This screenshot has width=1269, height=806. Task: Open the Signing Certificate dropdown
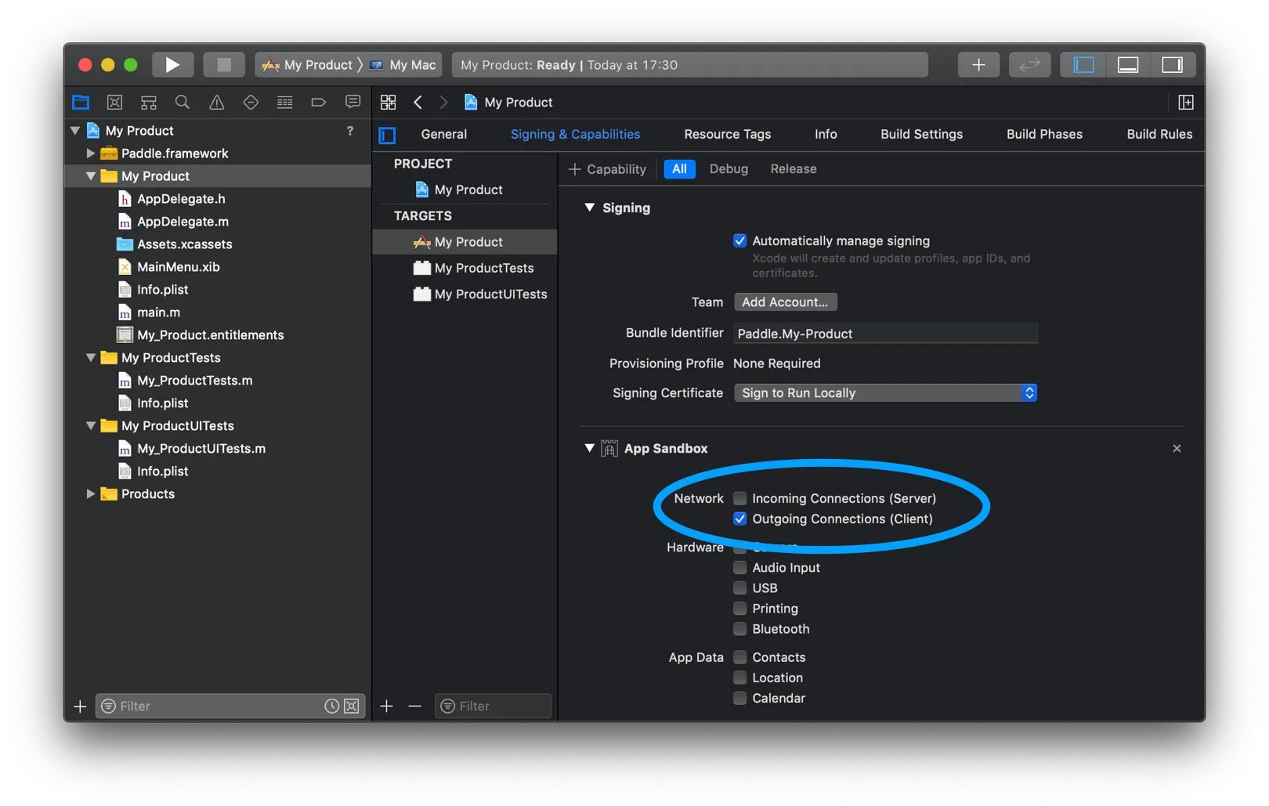point(885,393)
